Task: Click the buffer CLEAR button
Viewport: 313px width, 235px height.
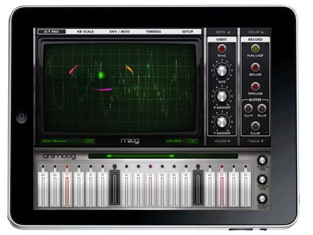Action: coord(255,126)
